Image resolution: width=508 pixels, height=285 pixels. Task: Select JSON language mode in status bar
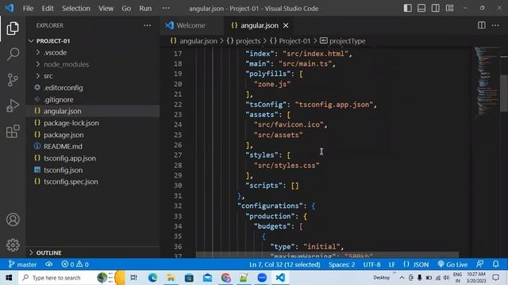coord(416,264)
